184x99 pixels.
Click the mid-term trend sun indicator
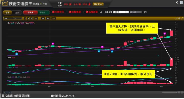(x=80, y=4)
